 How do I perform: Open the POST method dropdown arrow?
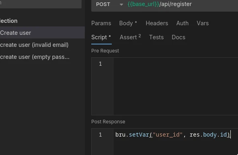[121, 4]
